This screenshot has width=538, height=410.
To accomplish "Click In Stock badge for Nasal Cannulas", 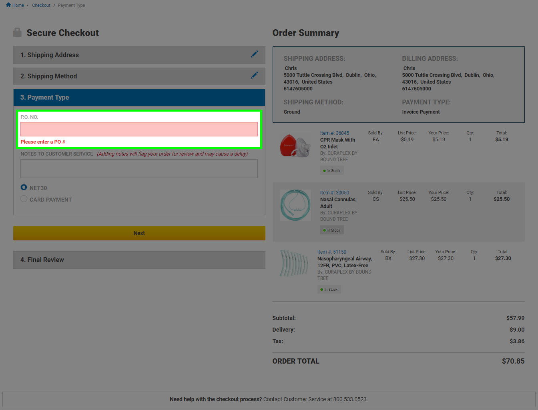I will pyautogui.click(x=332, y=230).
